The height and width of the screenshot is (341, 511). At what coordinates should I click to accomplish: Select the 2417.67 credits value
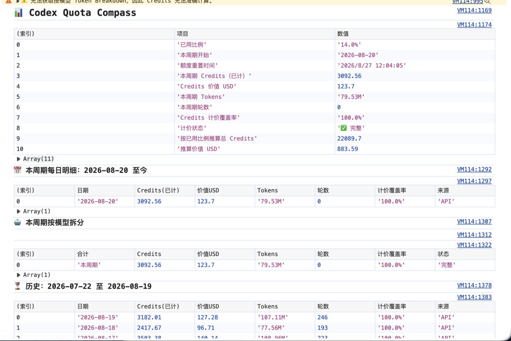point(149,328)
